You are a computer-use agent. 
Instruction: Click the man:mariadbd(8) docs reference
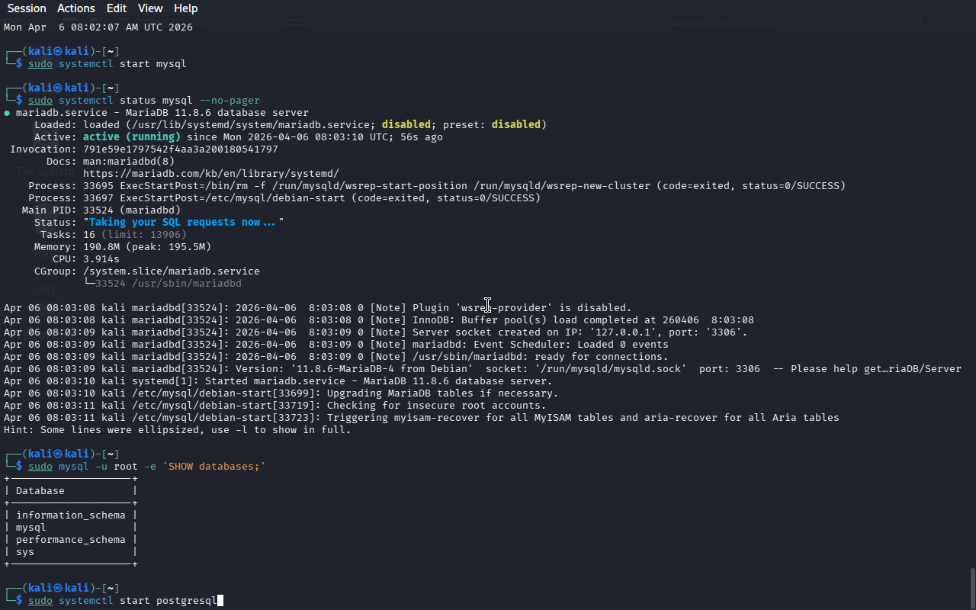tap(128, 162)
